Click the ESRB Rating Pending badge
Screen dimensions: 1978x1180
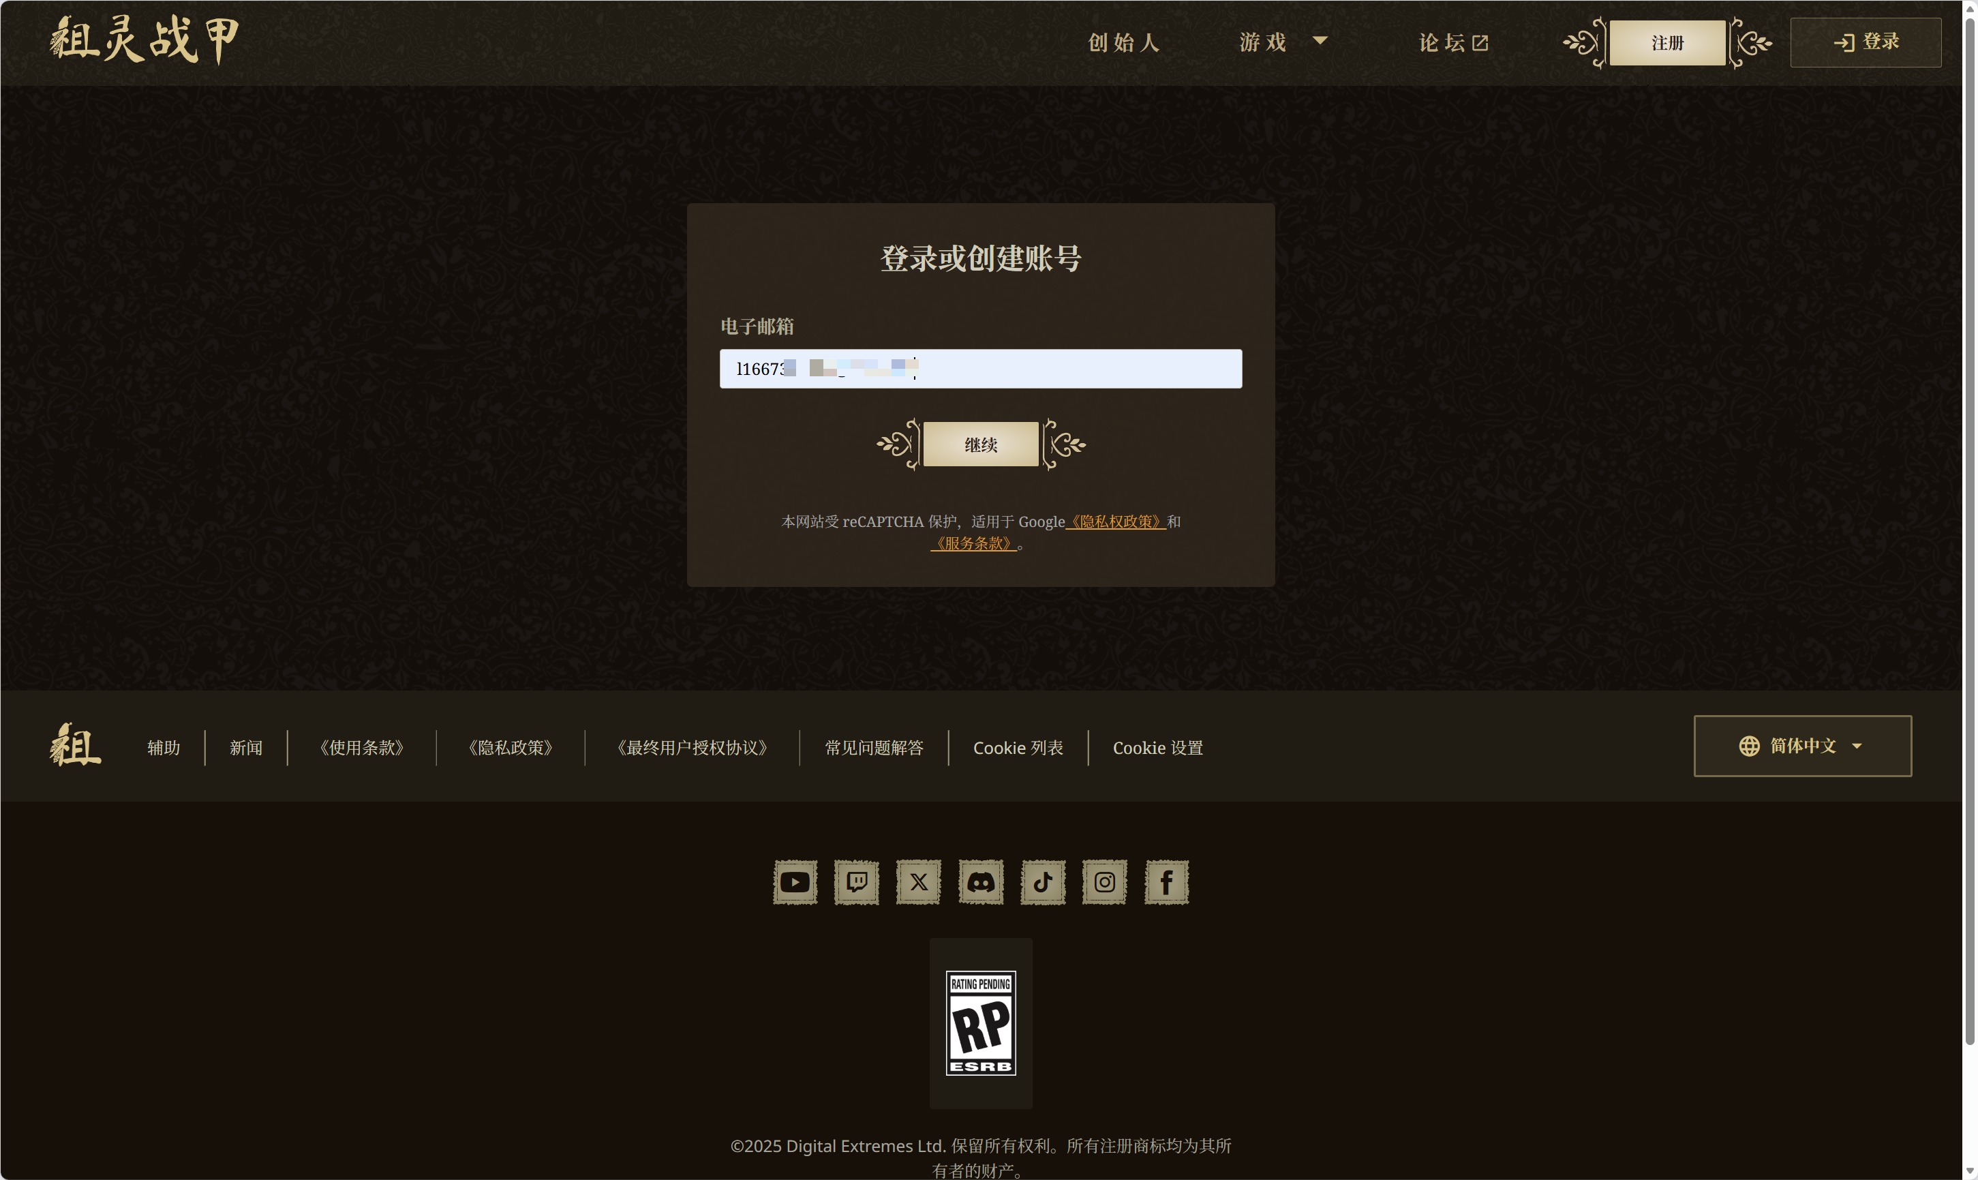(x=980, y=1023)
